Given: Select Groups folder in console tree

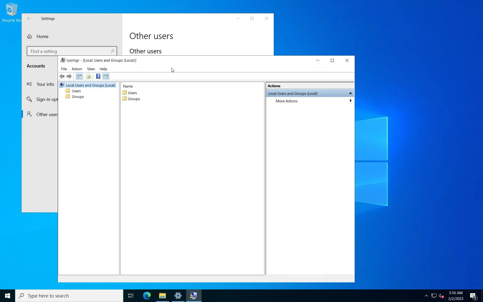Looking at the screenshot, I should (78, 97).
